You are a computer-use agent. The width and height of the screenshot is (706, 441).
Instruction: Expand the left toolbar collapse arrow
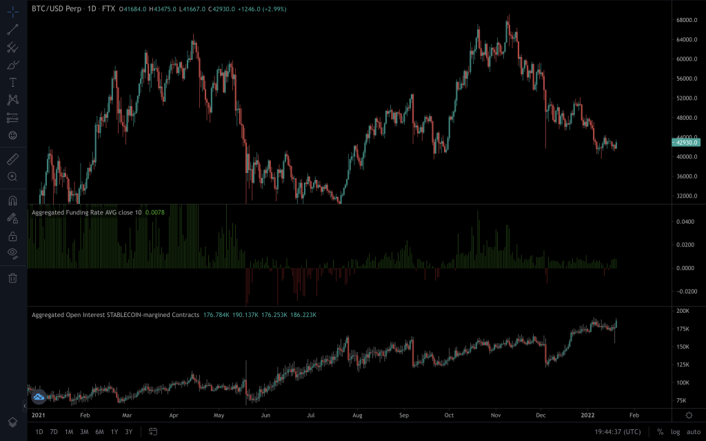point(26,405)
